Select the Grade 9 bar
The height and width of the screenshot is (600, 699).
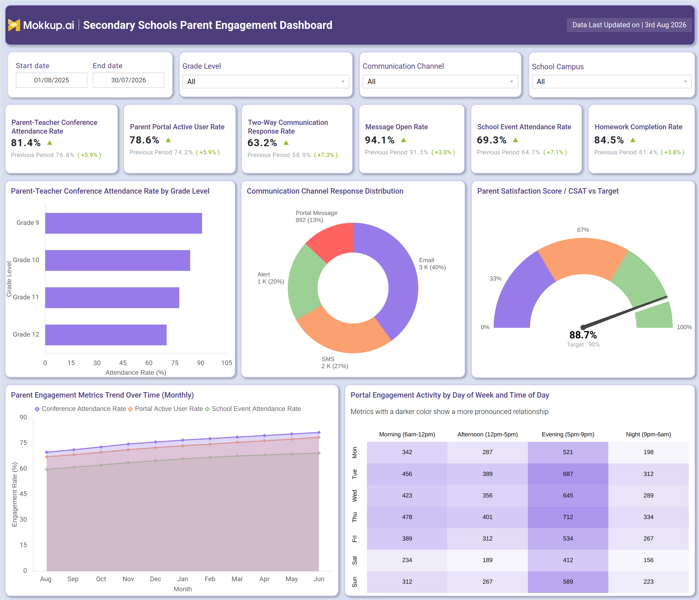(x=123, y=223)
